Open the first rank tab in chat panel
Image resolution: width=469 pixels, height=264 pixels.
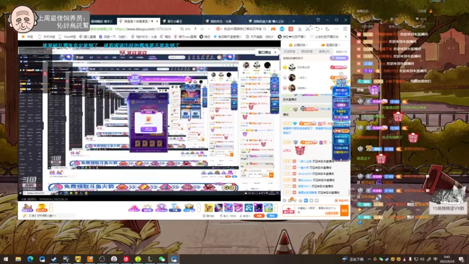click(290, 52)
